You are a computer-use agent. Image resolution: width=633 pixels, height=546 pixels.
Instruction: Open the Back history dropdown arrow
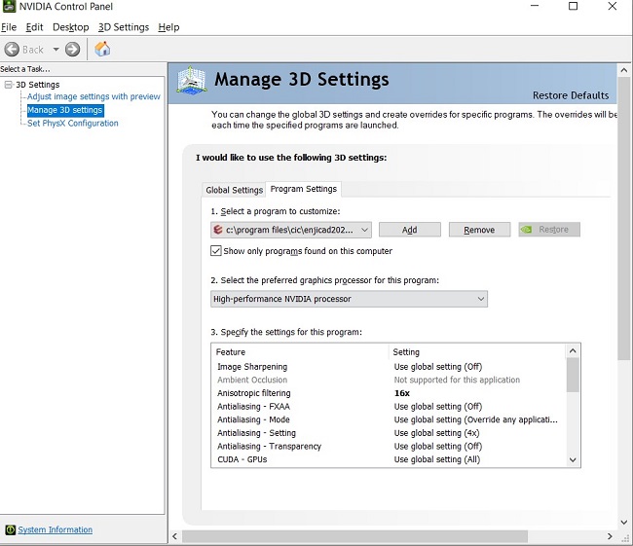pos(56,50)
